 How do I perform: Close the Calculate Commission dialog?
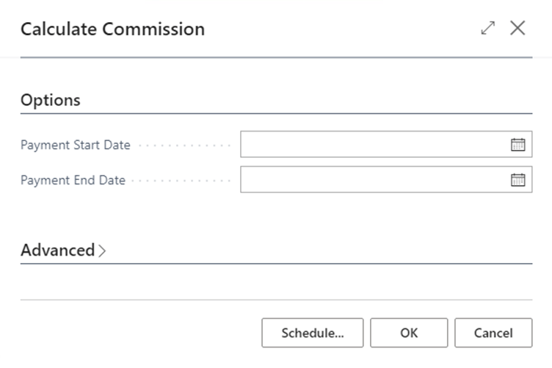[517, 29]
